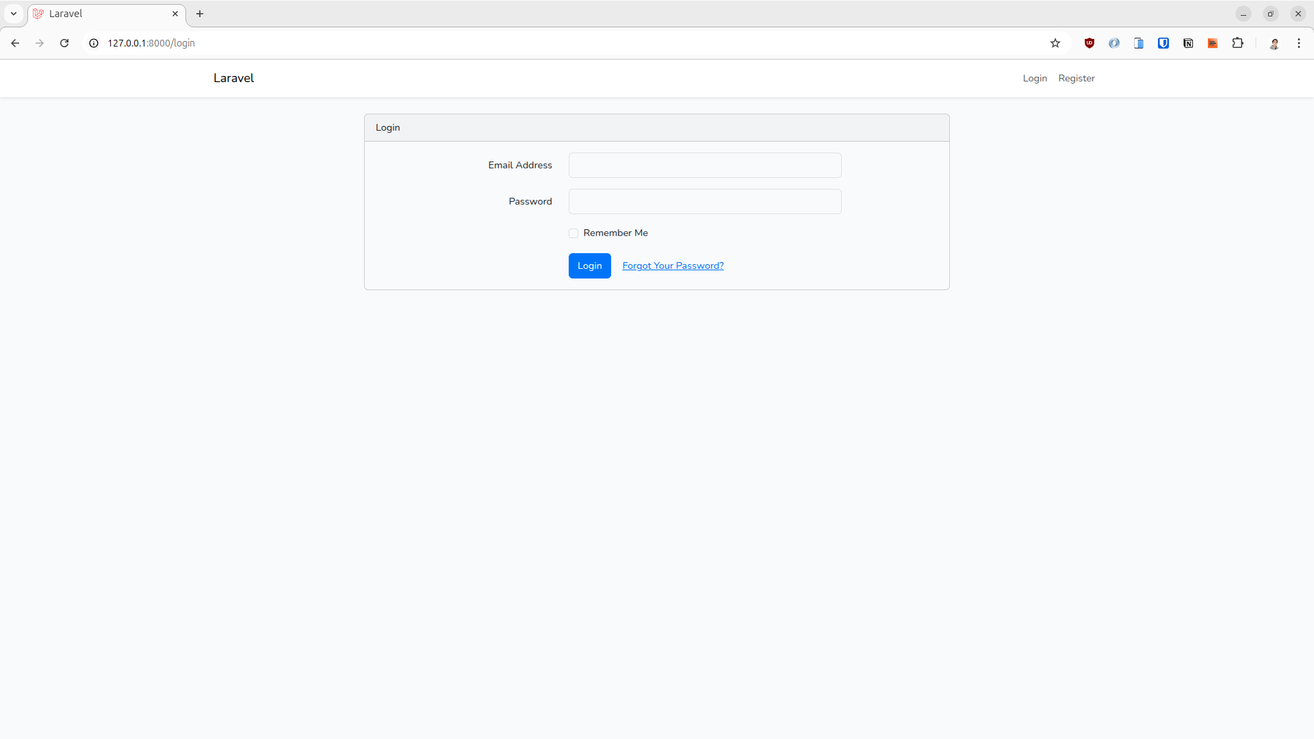Viewport: 1314px width, 739px height.
Task: Click inside the Email Address field
Action: click(705, 165)
